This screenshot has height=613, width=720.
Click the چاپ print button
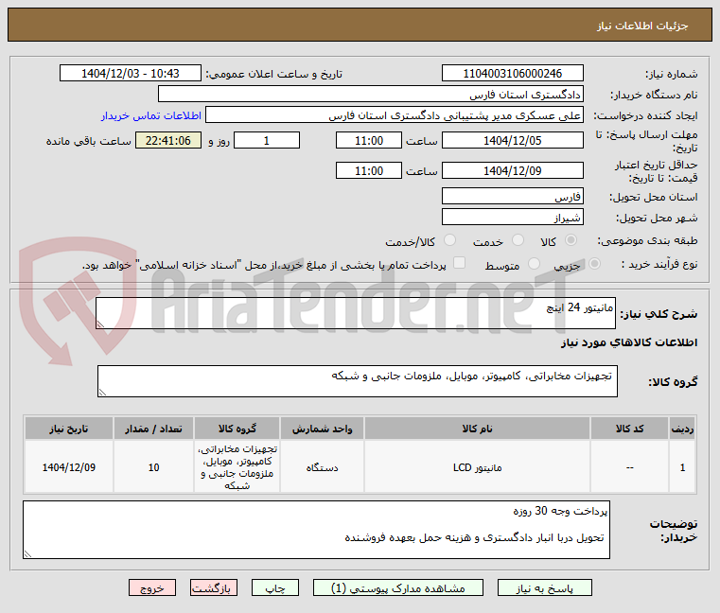(x=275, y=587)
